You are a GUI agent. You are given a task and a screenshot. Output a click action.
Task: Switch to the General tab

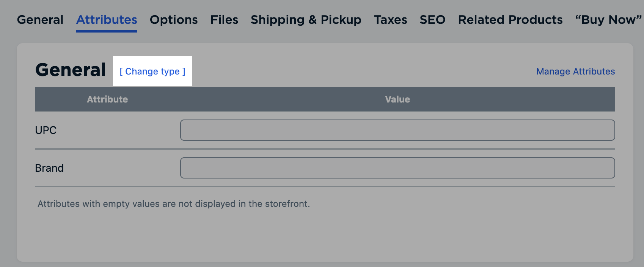[x=40, y=20]
